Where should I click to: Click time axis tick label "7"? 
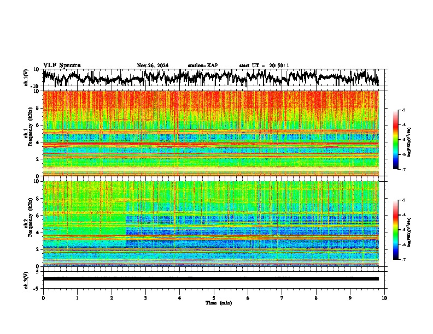(282, 298)
